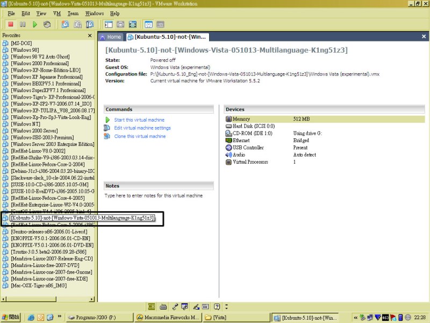Image resolution: width=430 pixels, height=323 pixels.
Task: Select [Windows 2000 Professional] favorite
Action: (39, 64)
